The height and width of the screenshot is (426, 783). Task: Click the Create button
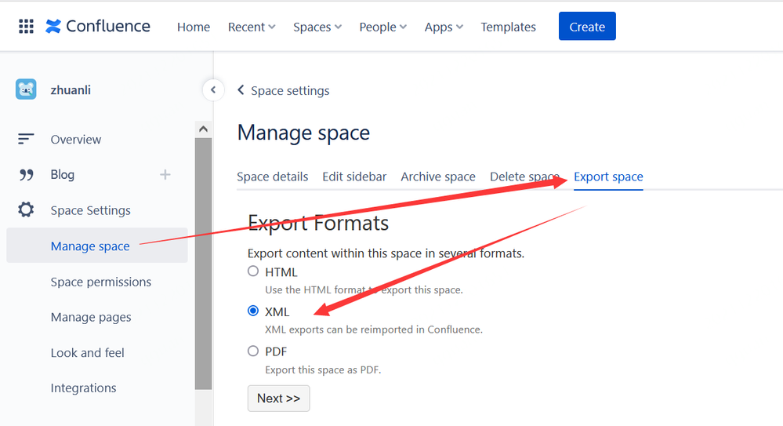coord(587,26)
